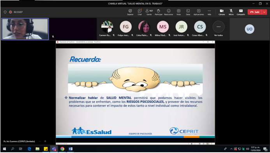Zoom in shared content with plus
270x153 pixels.
45,141
